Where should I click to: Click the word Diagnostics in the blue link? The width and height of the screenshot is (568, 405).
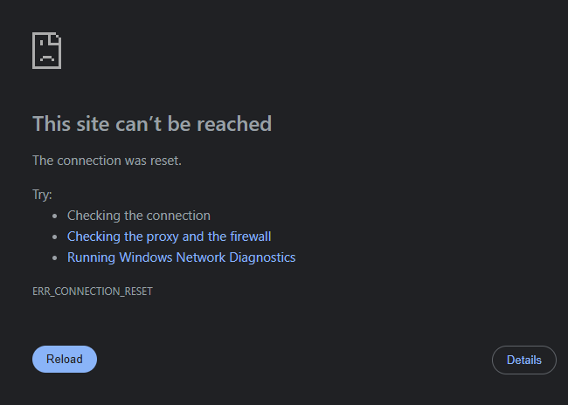point(262,257)
